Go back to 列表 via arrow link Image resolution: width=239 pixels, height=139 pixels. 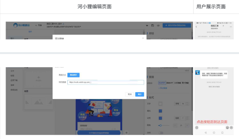39,25
